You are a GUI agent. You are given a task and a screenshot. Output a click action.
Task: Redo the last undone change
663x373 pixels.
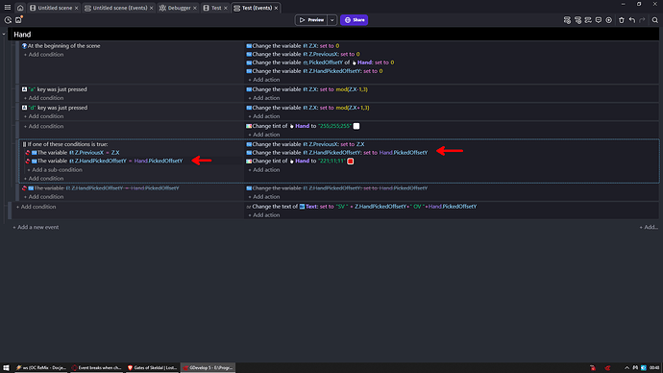click(642, 20)
